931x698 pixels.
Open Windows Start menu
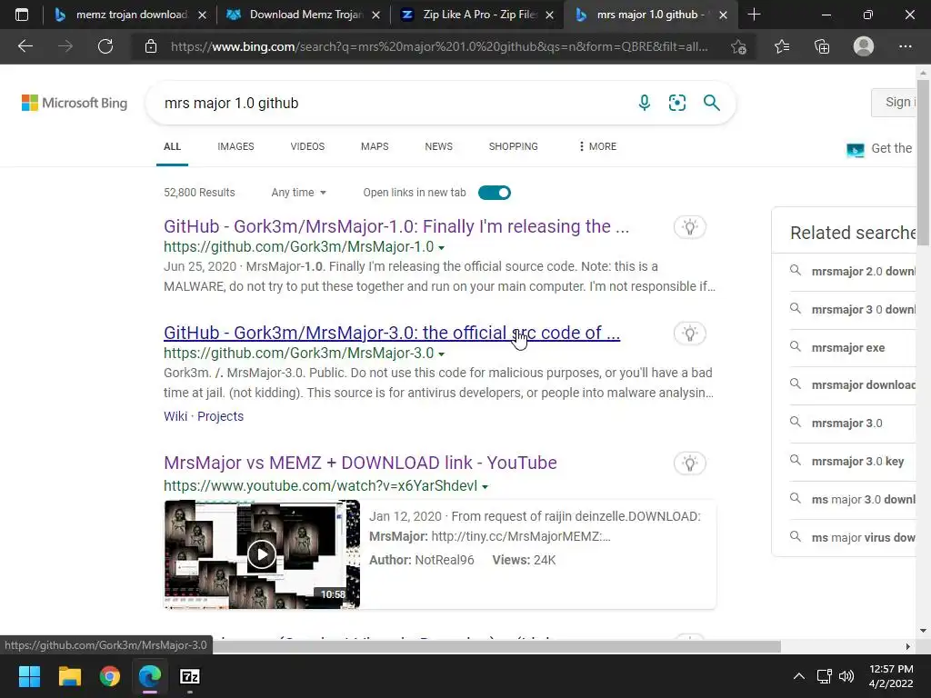point(29,676)
